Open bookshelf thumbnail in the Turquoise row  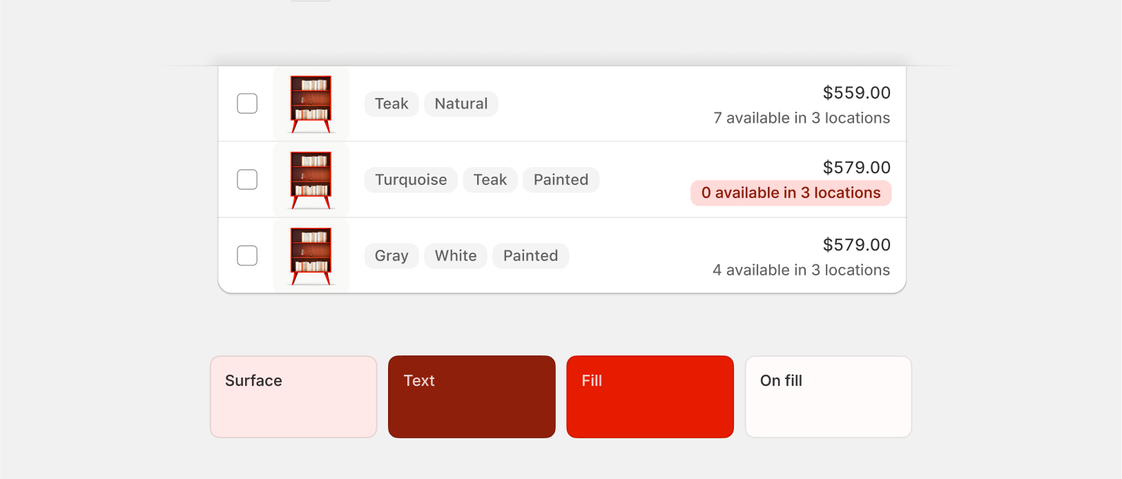[x=311, y=179]
